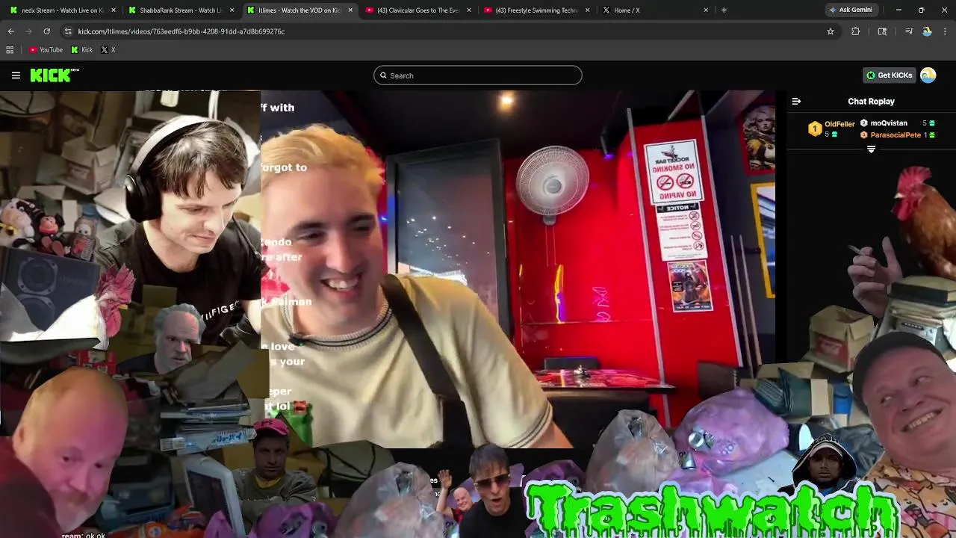
Task: Open a new browser tab
Action: (724, 10)
